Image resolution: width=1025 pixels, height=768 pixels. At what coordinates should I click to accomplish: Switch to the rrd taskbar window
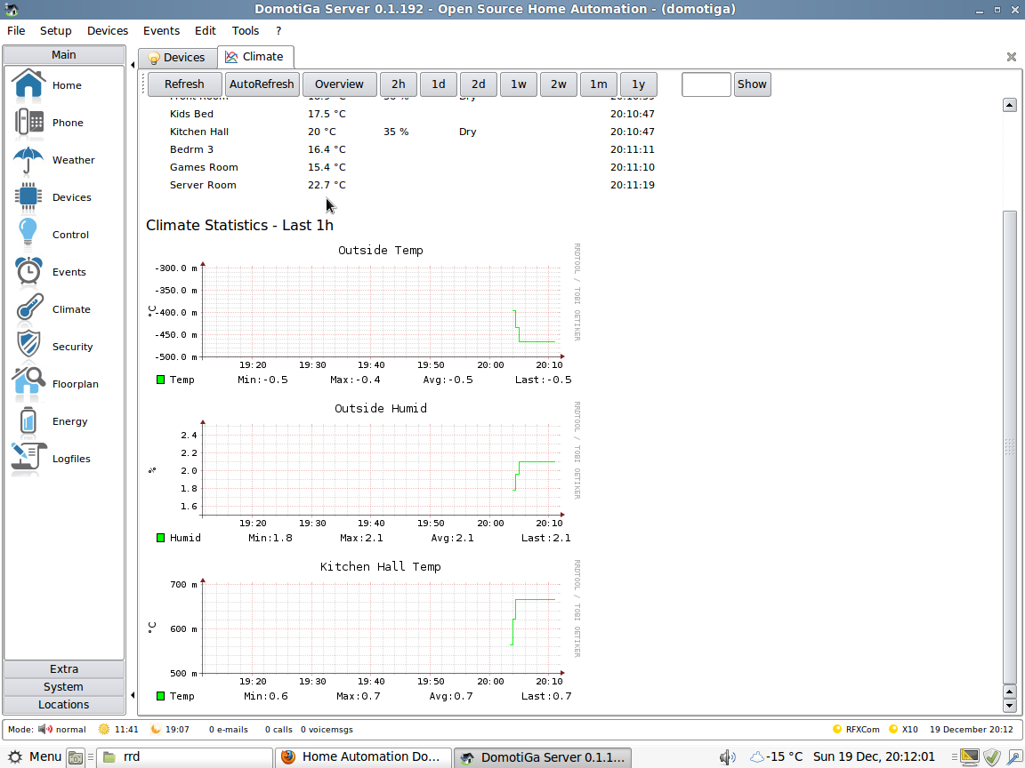pyautogui.click(x=185, y=757)
